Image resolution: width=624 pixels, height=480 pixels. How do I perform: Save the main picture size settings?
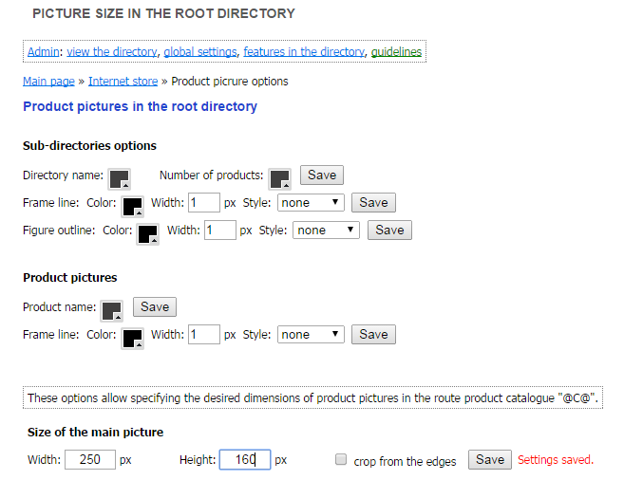tap(490, 460)
